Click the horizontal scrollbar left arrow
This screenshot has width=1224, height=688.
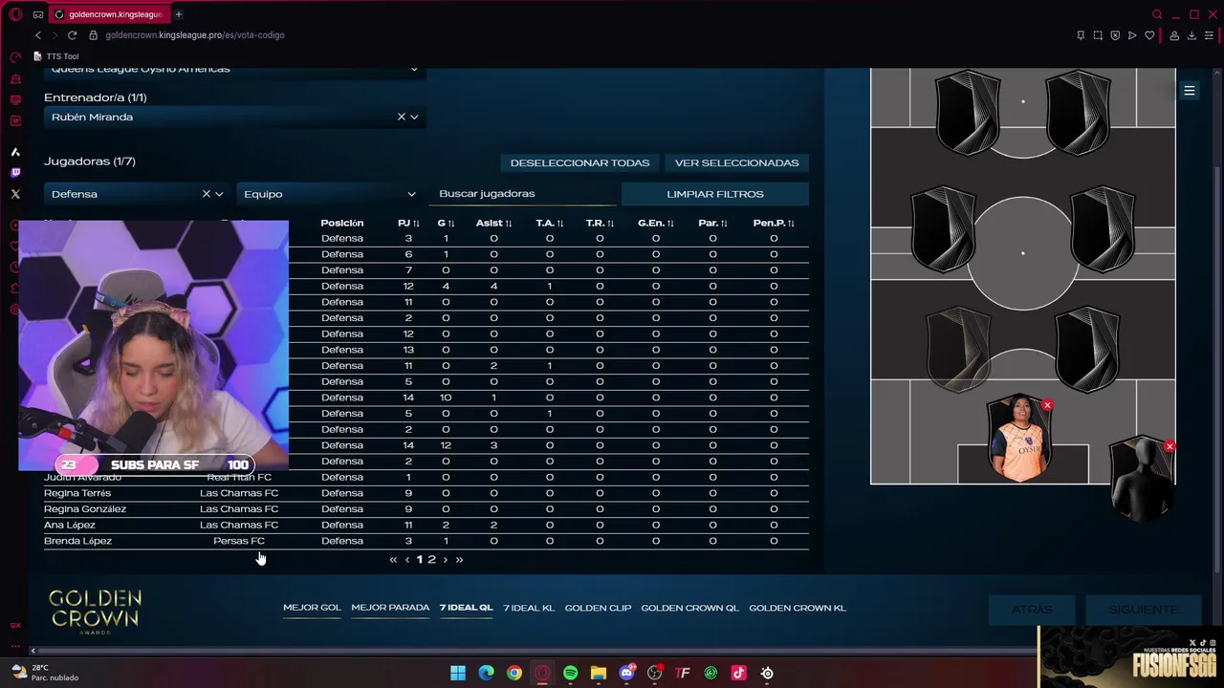point(33,651)
